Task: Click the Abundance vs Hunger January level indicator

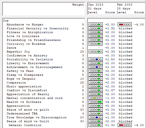Action: coord(96,25)
